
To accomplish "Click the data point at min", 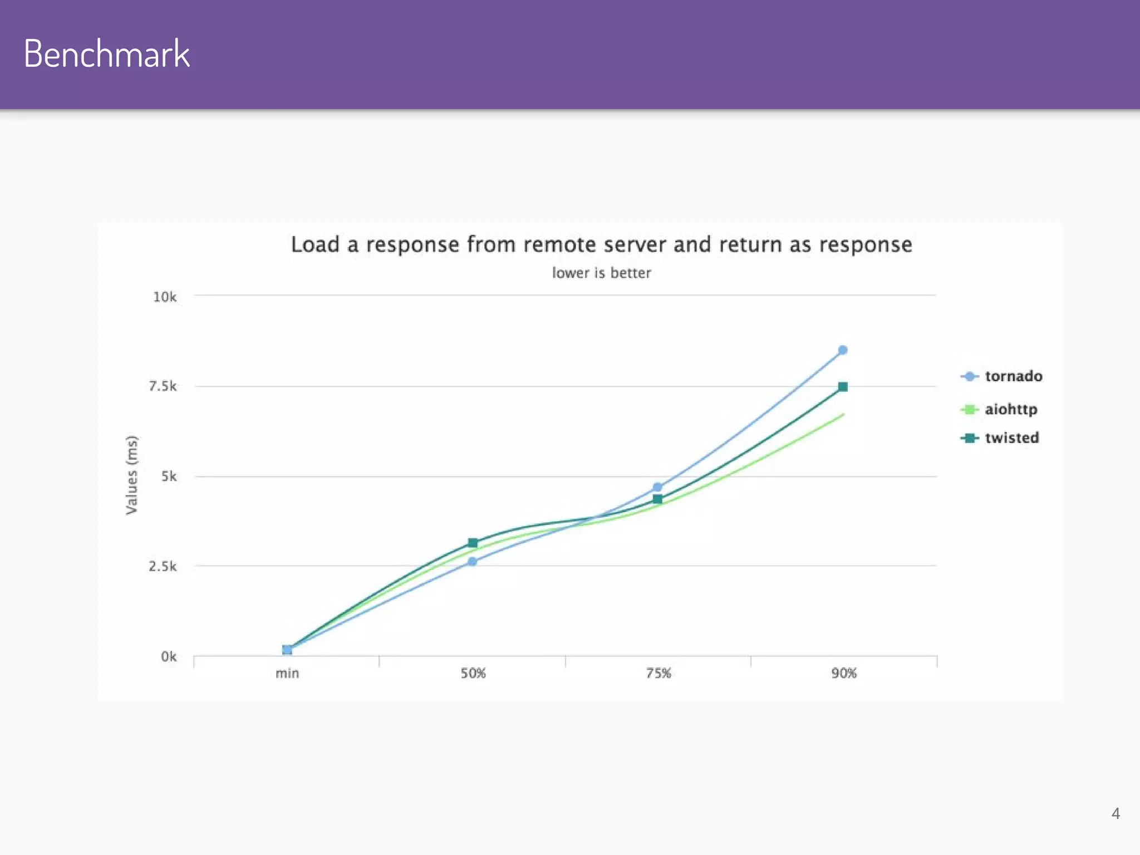I will coord(287,650).
